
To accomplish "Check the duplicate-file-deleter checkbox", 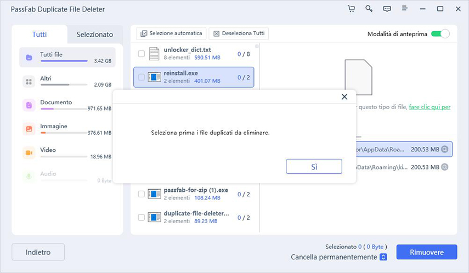I will [x=142, y=218].
